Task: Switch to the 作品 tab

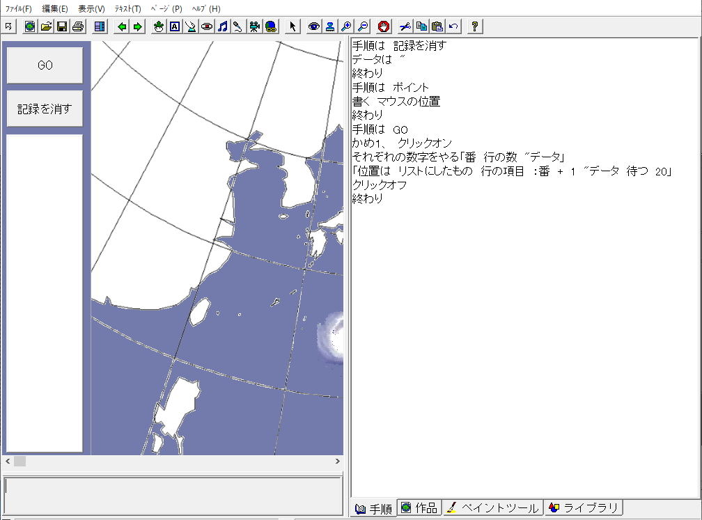Action: pos(419,508)
